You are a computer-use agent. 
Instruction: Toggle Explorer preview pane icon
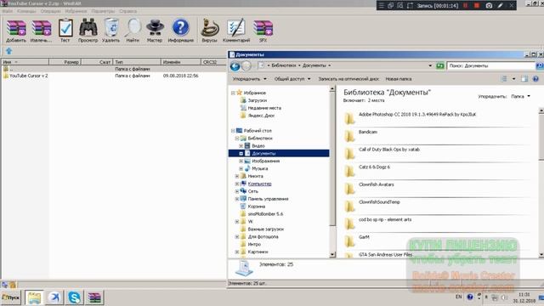pyautogui.click(x=524, y=79)
